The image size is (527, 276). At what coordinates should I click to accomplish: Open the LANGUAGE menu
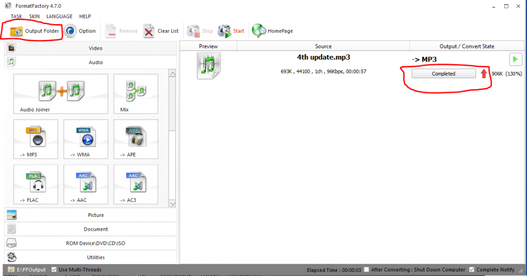59,16
